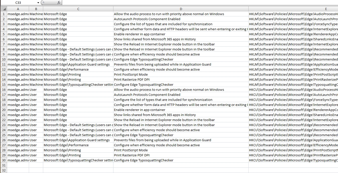Click the 'User' cell in row 16
Image resolution: width=338 pixels, height=173 pixels.
(x=36, y=90)
